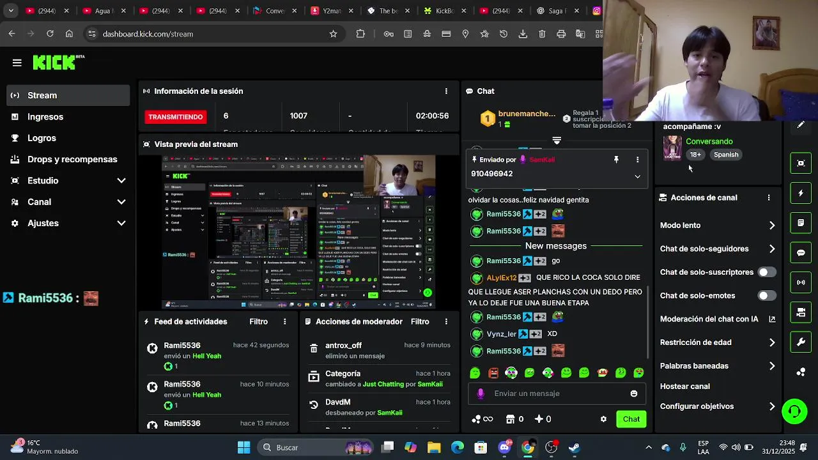Open antrox_off moderator action entry
This screenshot has width=818, height=460.
coord(380,350)
